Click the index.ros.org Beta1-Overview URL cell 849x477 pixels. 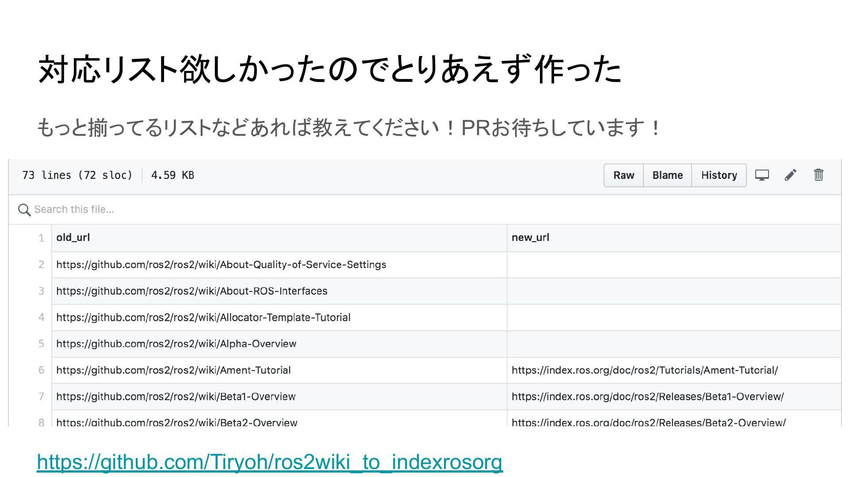tap(647, 397)
